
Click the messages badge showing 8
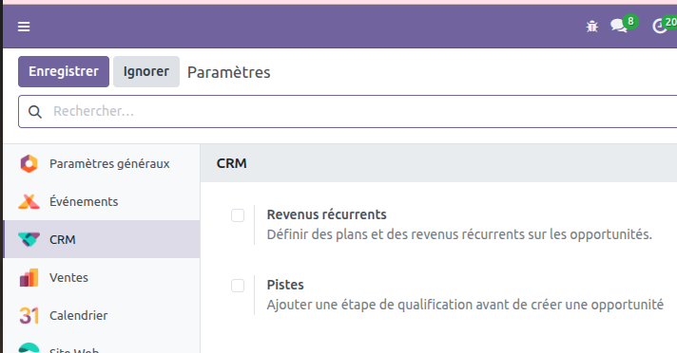(630, 21)
